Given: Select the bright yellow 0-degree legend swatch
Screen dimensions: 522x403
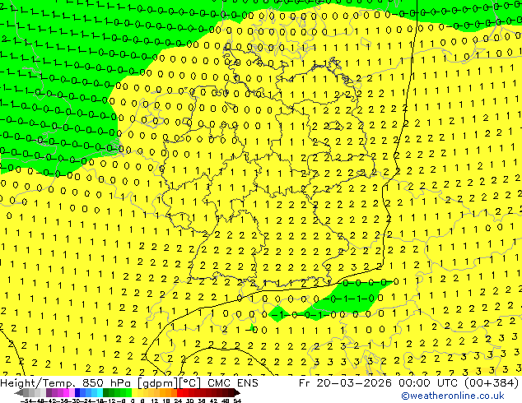Looking at the screenshot, I should 134,392.
